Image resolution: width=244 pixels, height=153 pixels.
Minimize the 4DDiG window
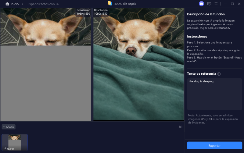point(225,4)
